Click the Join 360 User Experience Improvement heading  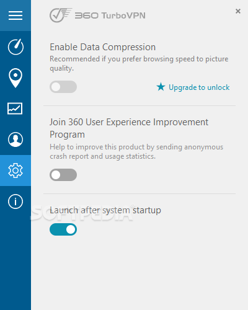coord(129,128)
